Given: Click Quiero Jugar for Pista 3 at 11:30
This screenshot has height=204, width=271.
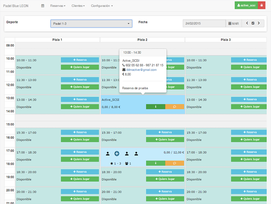Looking at the screenshot, I should click(249, 87).
